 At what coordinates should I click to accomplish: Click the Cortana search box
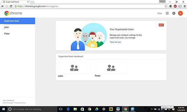coord(32,109)
